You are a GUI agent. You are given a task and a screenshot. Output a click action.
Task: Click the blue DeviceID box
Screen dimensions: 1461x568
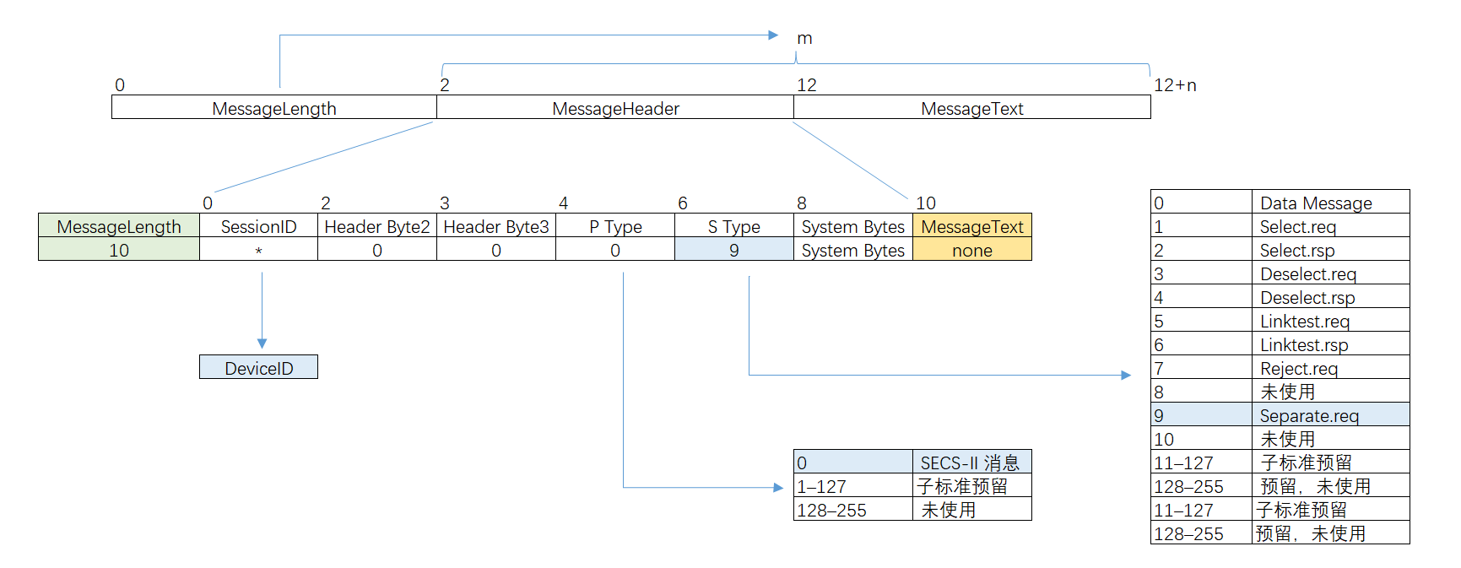(258, 367)
